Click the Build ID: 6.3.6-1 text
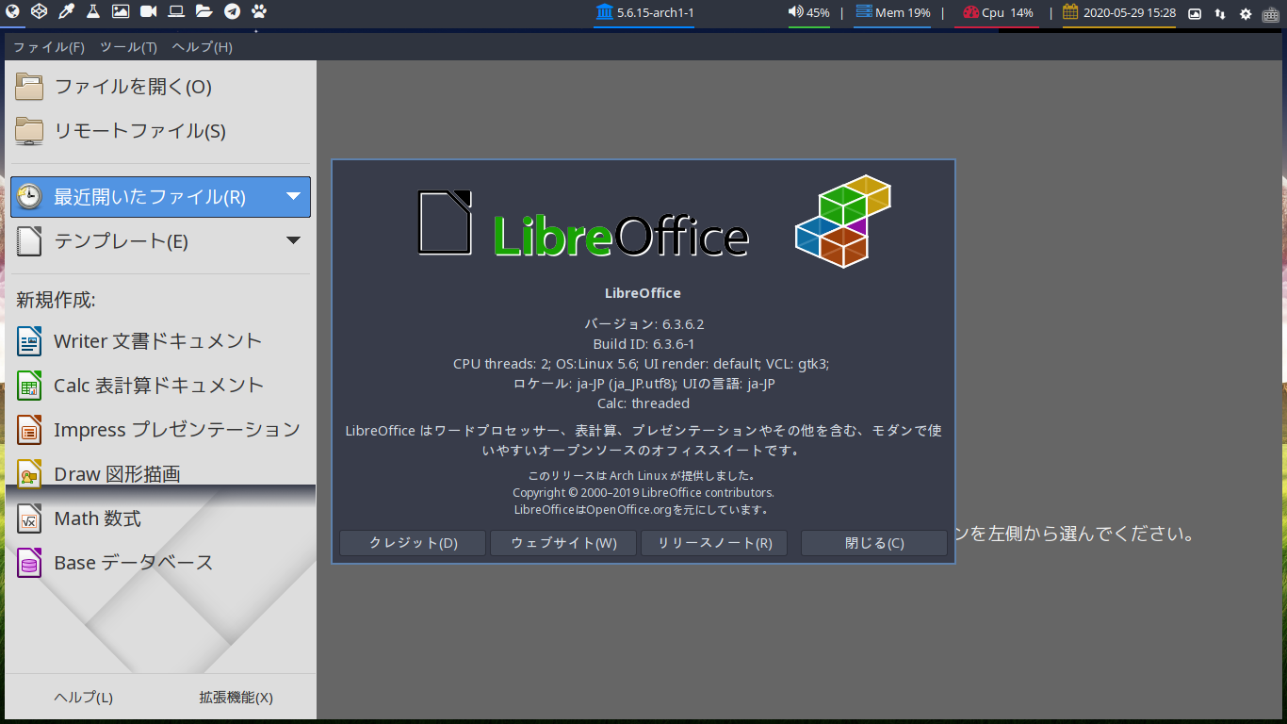The image size is (1287, 724). [643, 344]
